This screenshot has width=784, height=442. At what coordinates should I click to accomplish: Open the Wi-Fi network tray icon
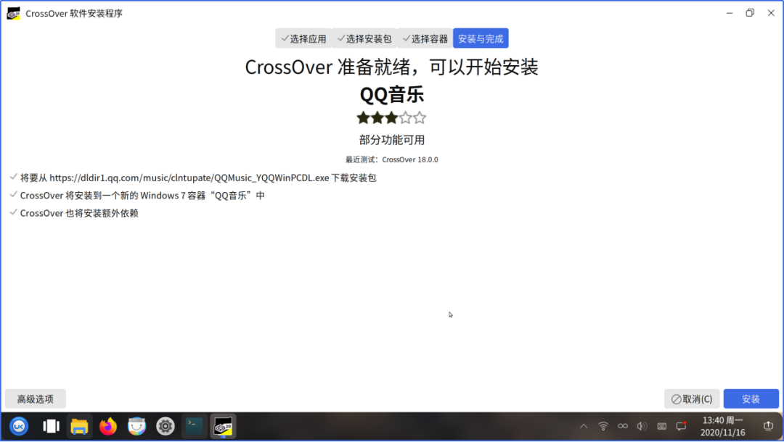(603, 426)
